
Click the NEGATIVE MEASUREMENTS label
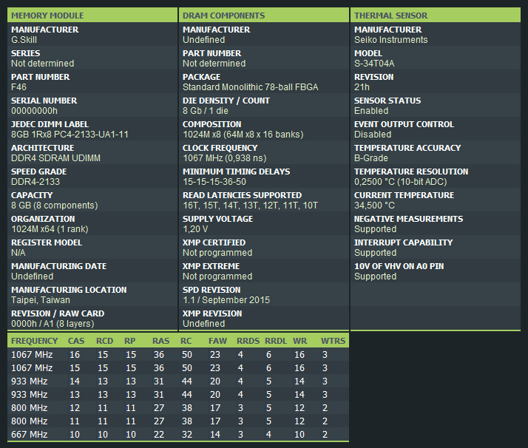[x=408, y=219]
